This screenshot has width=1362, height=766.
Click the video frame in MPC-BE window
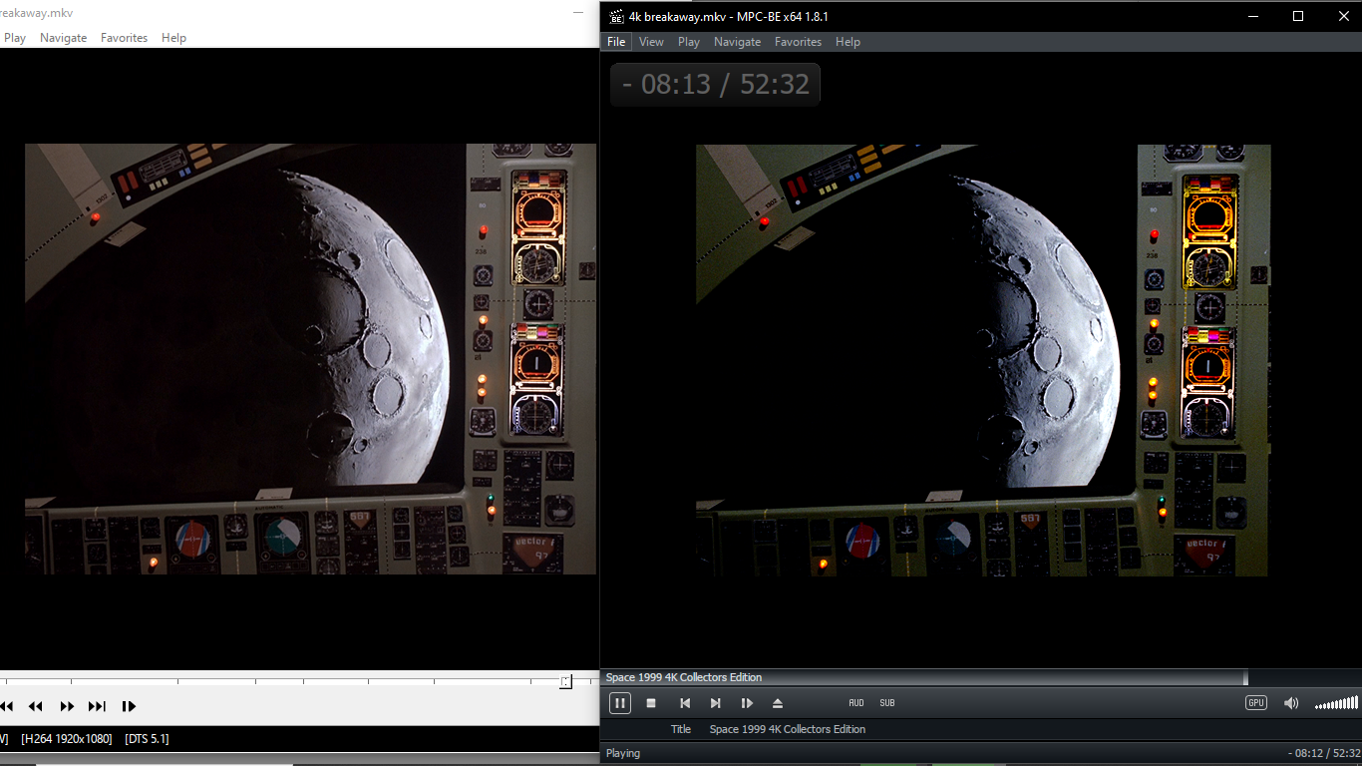pos(982,360)
